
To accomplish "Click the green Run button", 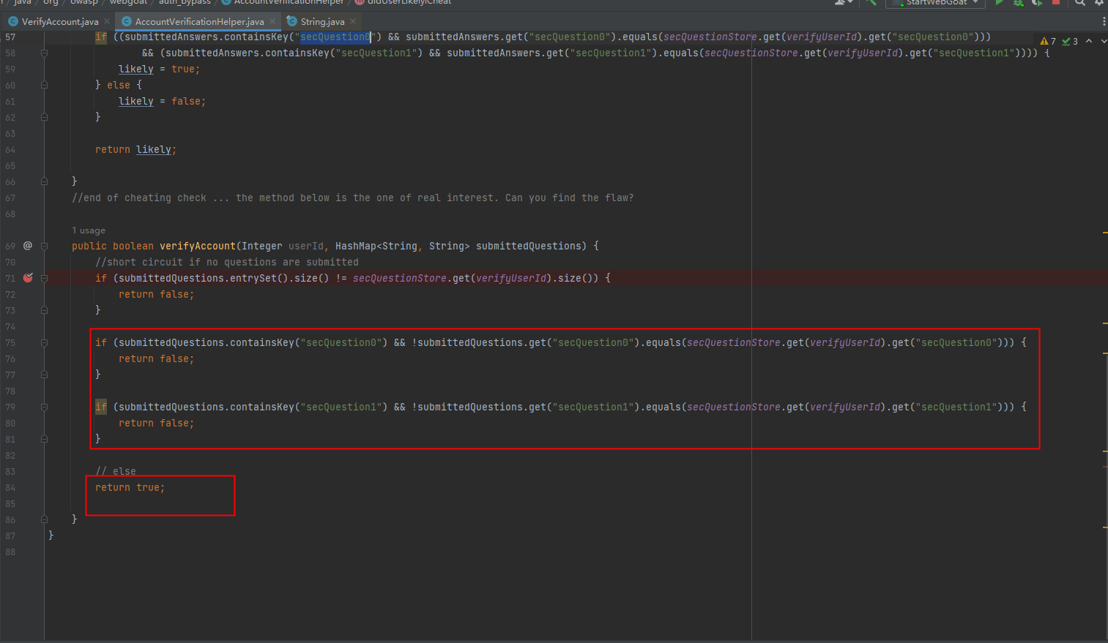I will coord(999,3).
